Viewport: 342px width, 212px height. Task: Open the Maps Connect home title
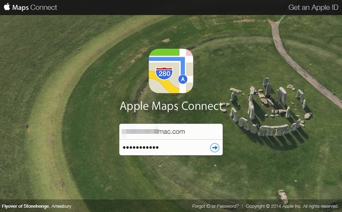click(x=35, y=8)
